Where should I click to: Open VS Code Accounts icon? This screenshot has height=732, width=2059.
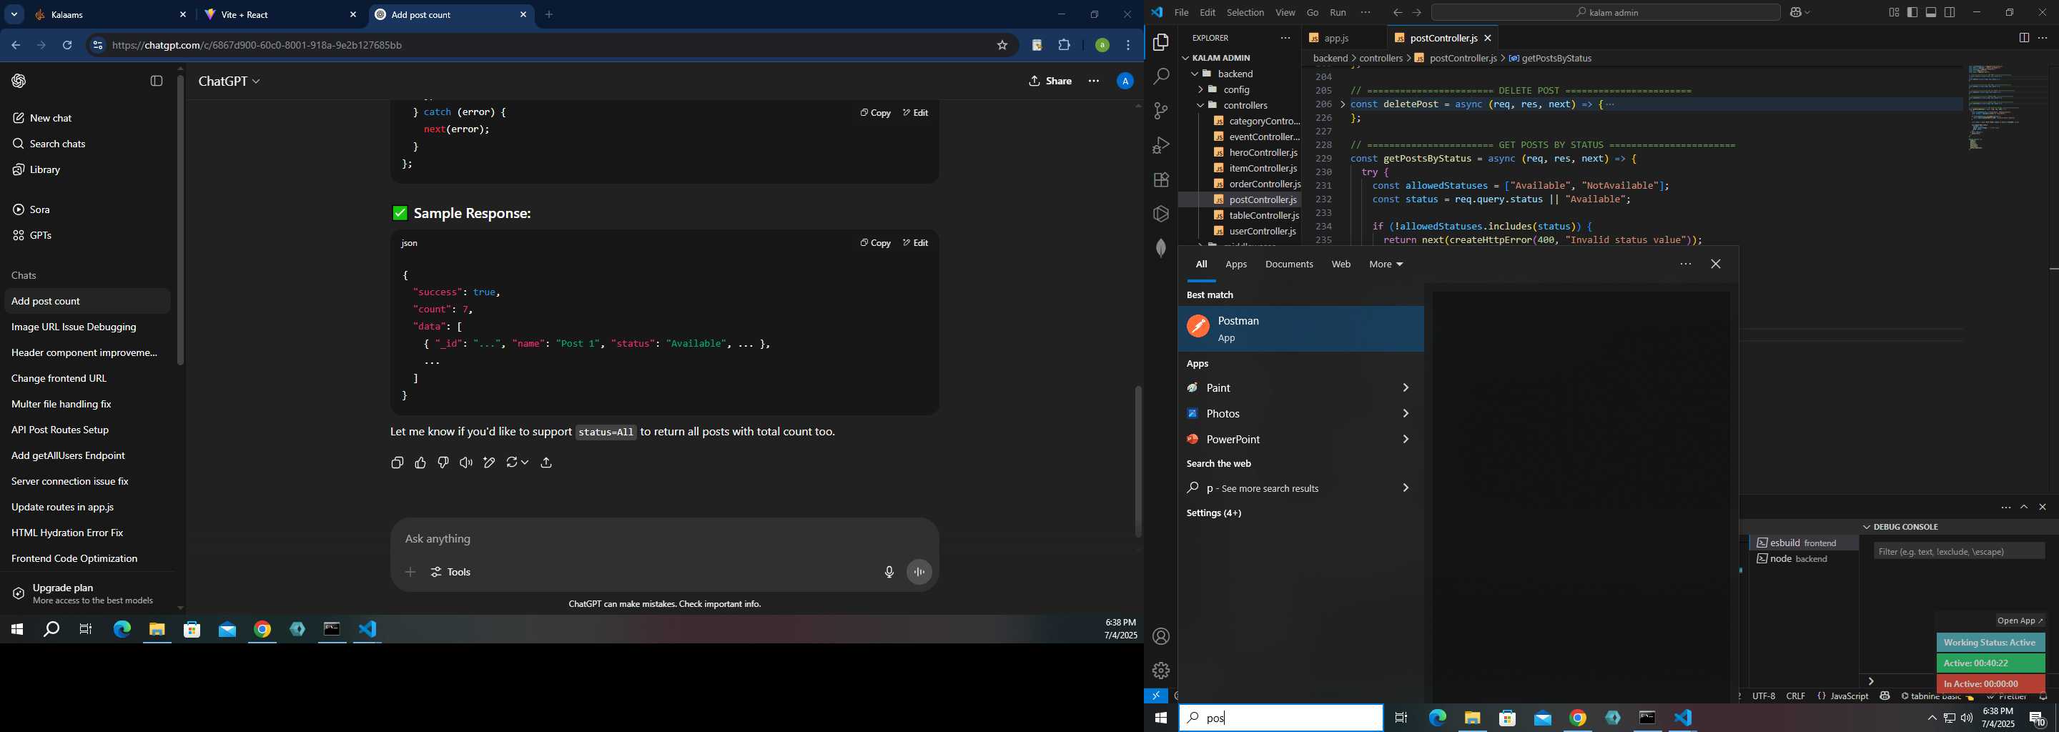pyautogui.click(x=1160, y=636)
